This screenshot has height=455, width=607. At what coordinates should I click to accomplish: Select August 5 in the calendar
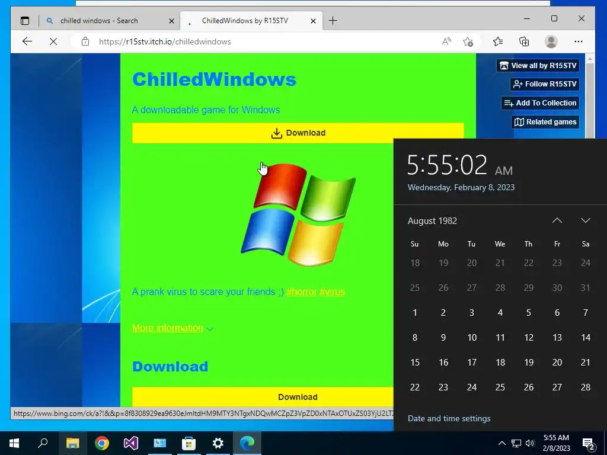528,313
